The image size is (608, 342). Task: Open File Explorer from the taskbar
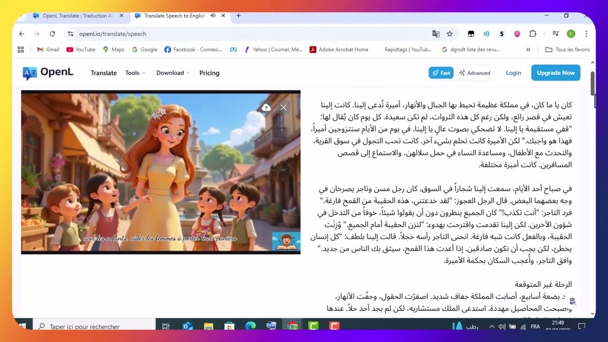[209, 326]
